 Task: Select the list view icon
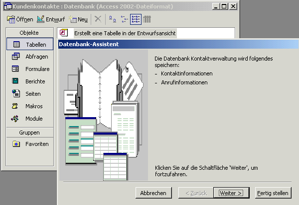point(136,19)
